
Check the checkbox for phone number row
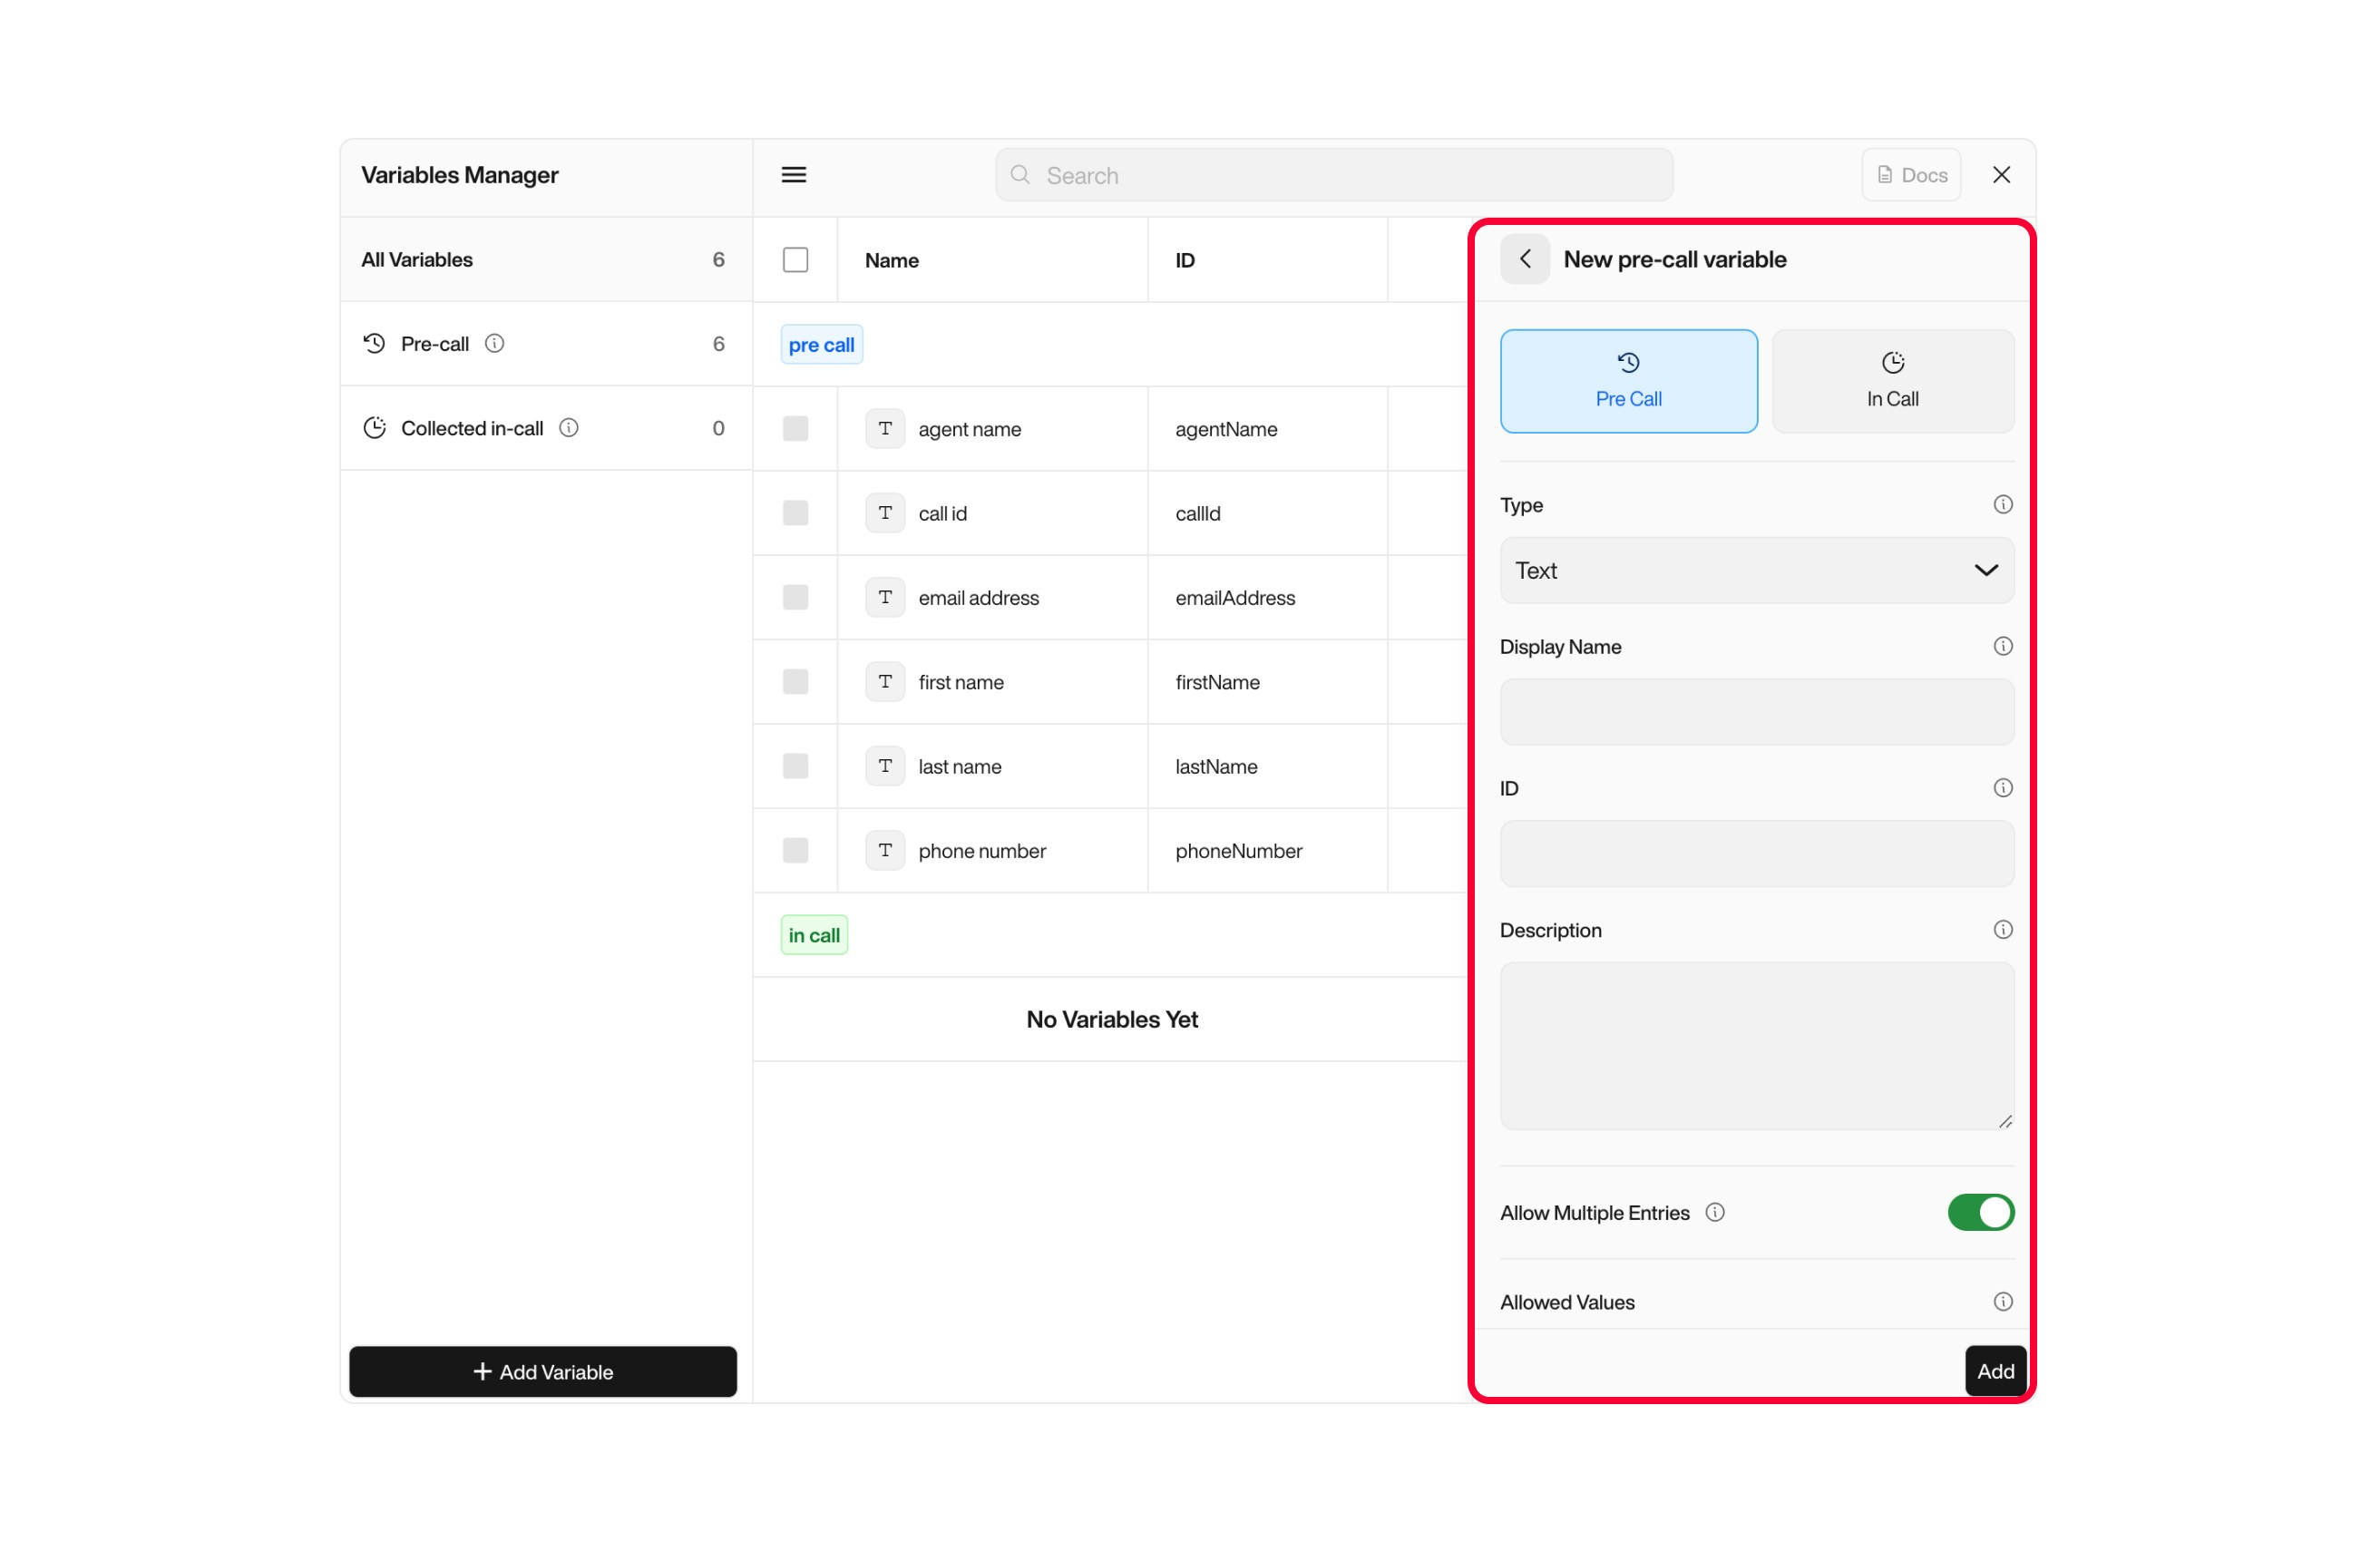point(795,850)
